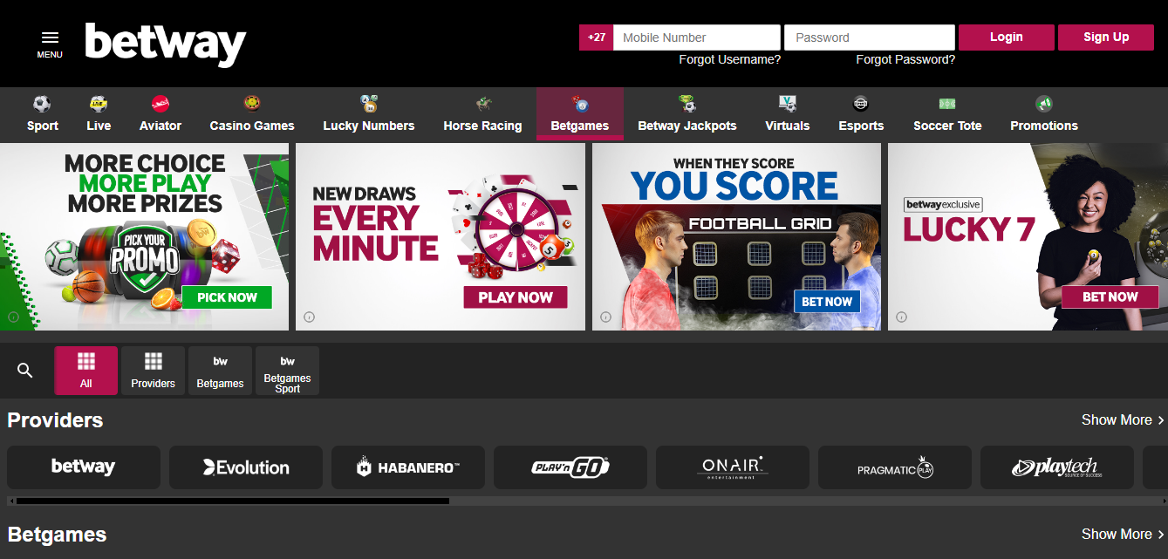The height and width of the screenshot is (559, 1168).
Task: Switch filter to Providers tile
Action: click(153, 371)
